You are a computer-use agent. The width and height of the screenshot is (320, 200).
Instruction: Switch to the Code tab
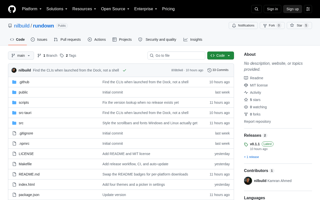pyautogui.click(x=17, y=39)
